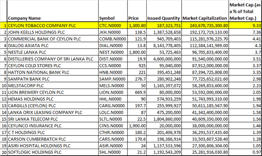
Task: Select ASIRI HOSPITAL HOLDINGS PLC cell
Action: pyautogui.click(x=53, y=146)
